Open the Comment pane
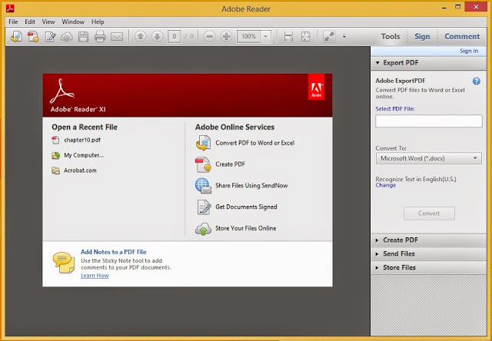This screenshot has width=492, height=341. (x=462, y=37)
